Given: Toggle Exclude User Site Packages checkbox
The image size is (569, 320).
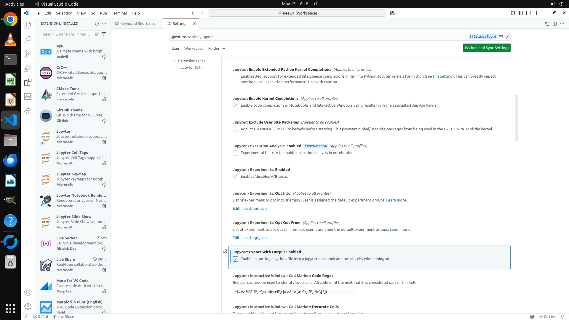Looking at the screenshot, I should (235, 129).
